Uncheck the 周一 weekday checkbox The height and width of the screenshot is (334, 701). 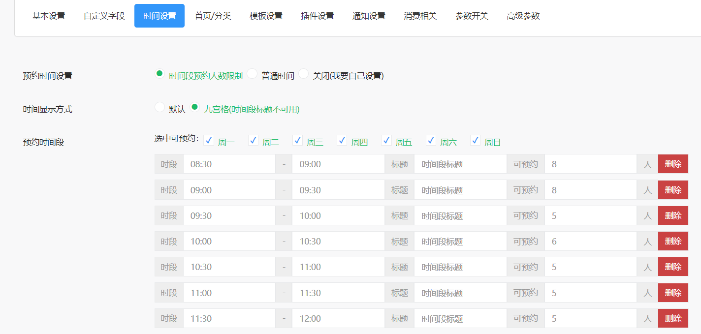[208, 140]
